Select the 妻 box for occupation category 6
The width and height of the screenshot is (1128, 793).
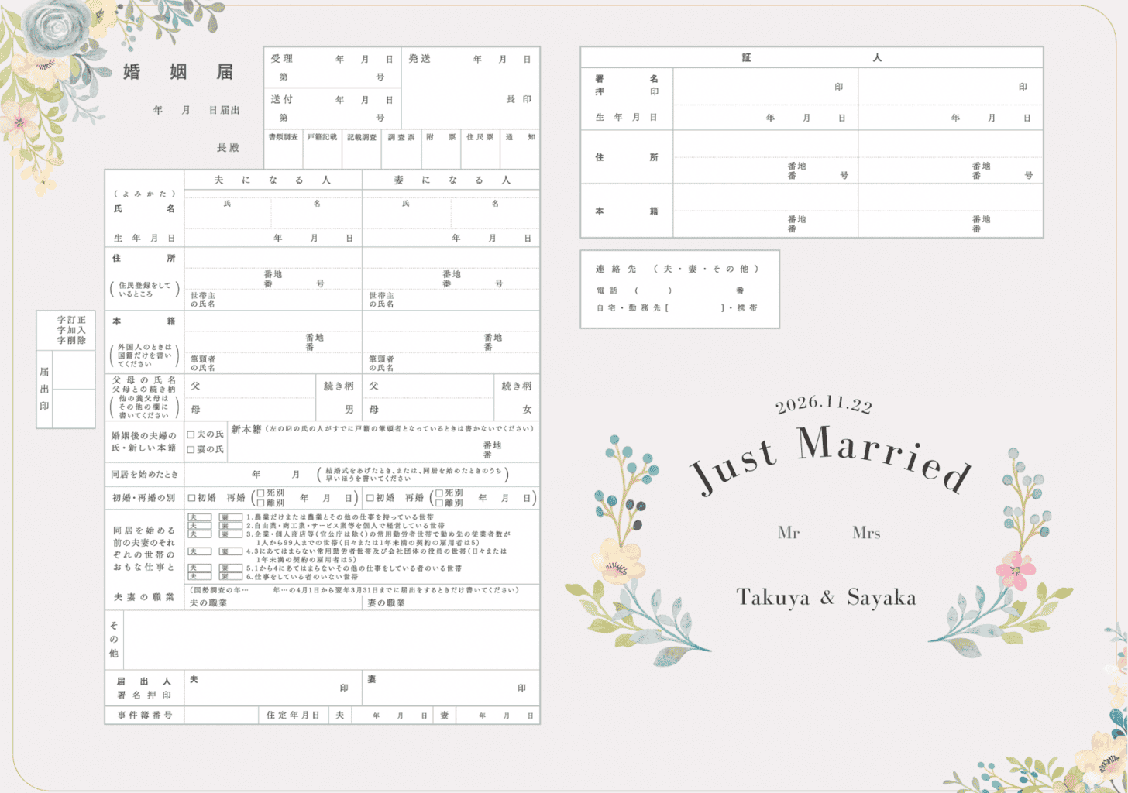coord(230,576)
